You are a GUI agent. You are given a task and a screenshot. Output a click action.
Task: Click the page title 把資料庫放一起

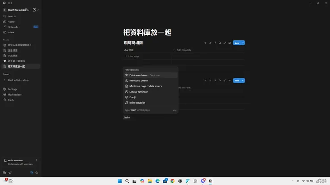[147, 32]
